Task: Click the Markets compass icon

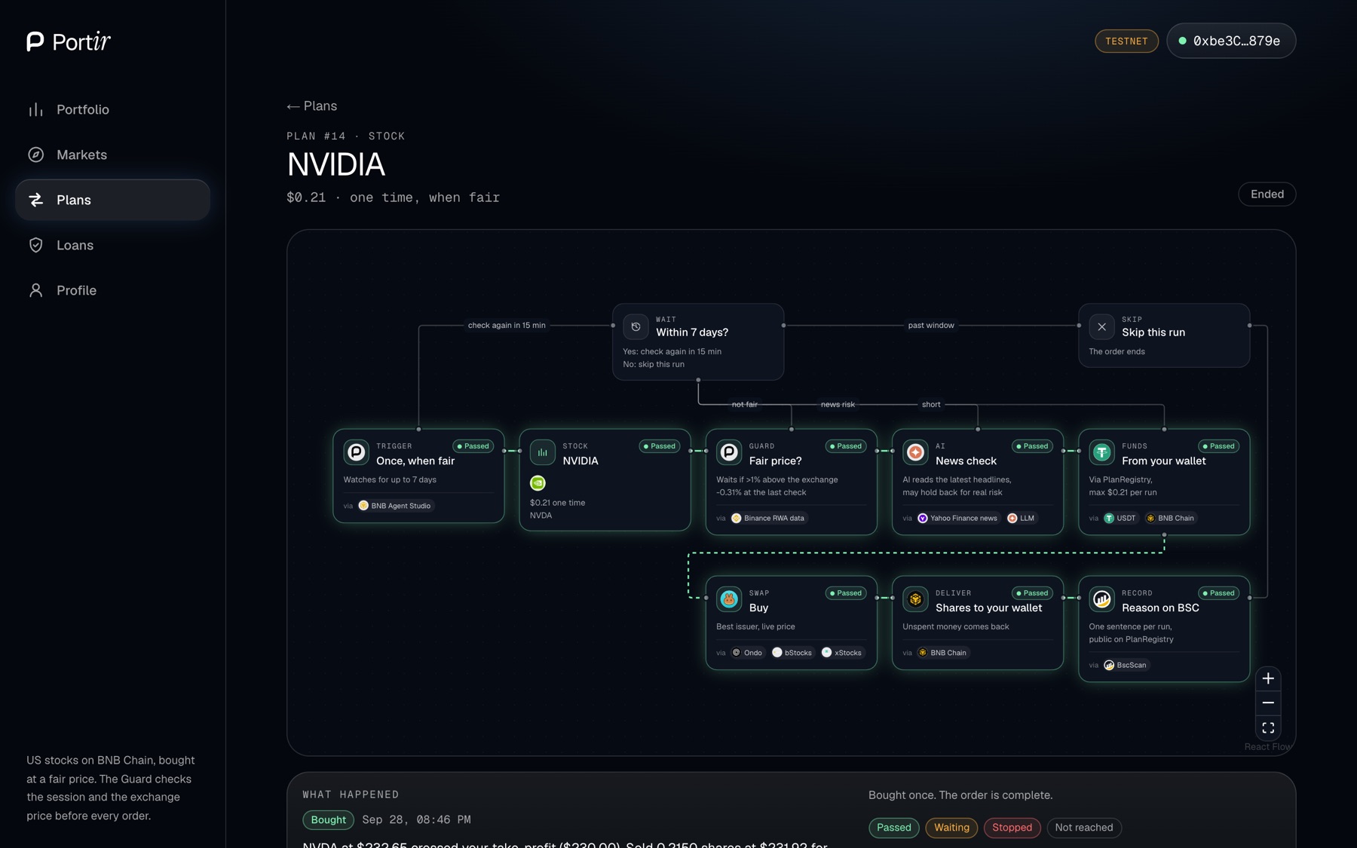Action: (35, 155)
